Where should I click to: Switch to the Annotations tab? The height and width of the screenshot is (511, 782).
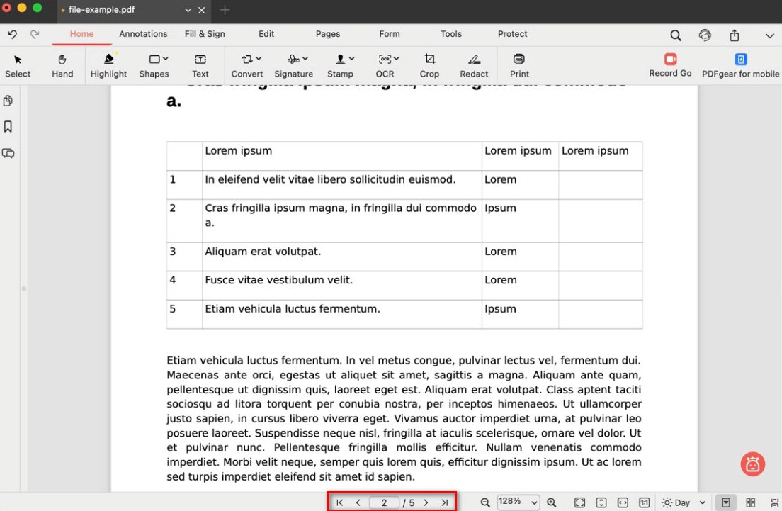(x=143, y=34)
